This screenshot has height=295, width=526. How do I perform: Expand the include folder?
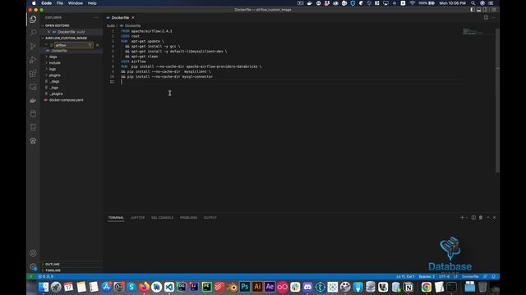(55, 63)
